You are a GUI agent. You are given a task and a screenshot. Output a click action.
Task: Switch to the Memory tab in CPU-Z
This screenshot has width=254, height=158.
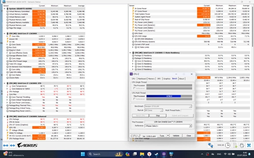tap(151, 79)
